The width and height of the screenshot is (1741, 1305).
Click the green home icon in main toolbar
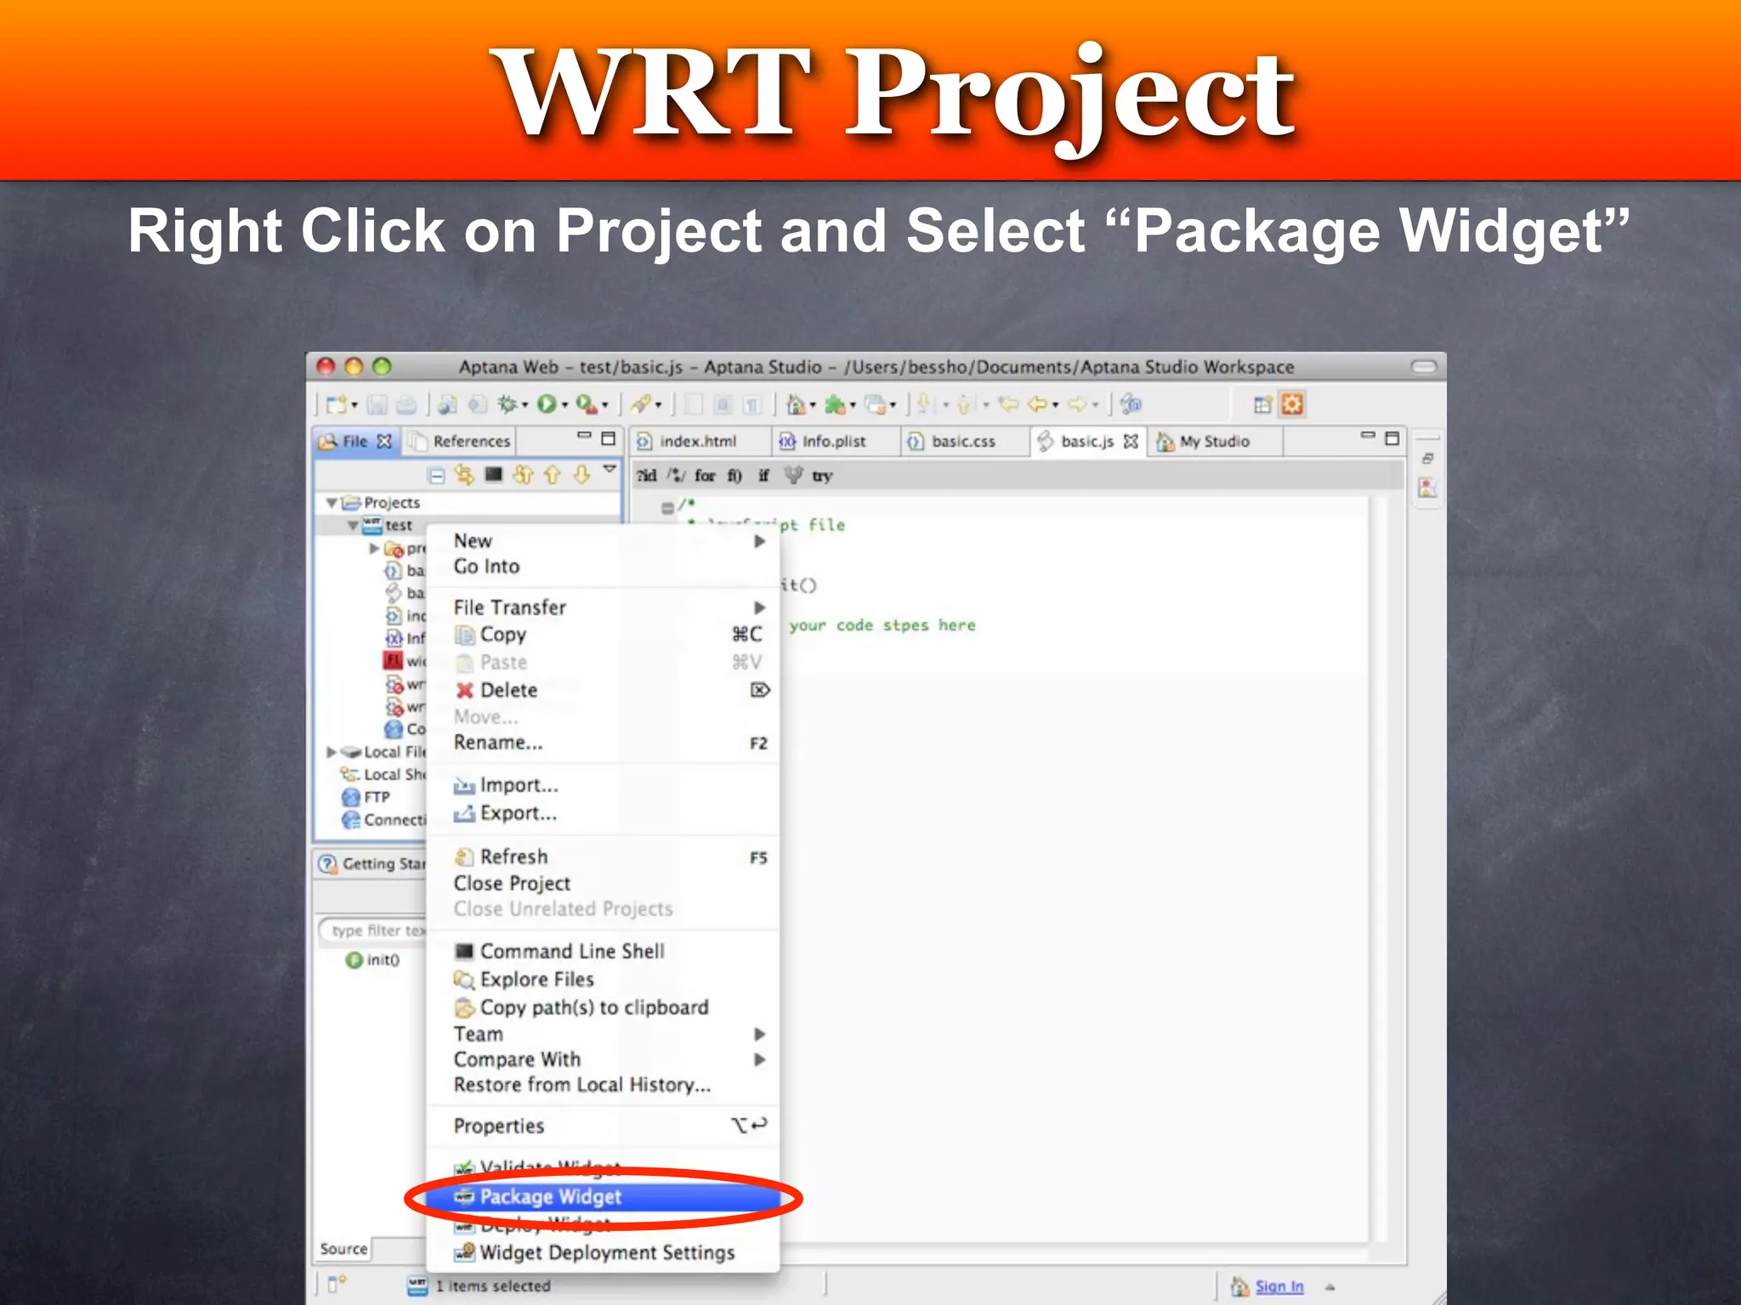pyautogui.click(x=796, y=404)
